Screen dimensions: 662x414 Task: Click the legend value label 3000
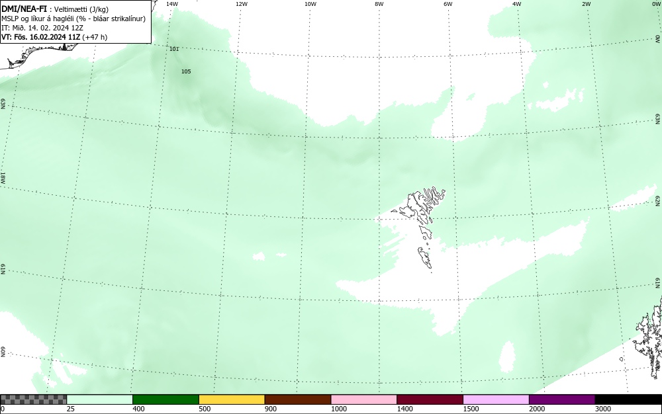click(x=603, y=409)
